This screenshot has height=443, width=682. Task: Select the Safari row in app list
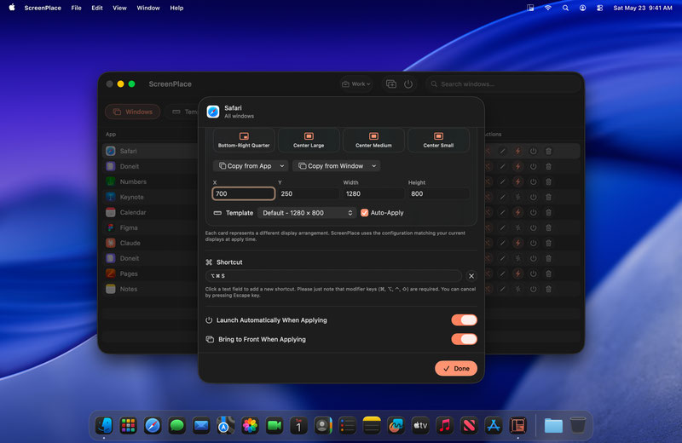click(x=150, y=152)
